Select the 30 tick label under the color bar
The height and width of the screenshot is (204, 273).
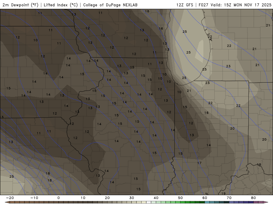132,198
